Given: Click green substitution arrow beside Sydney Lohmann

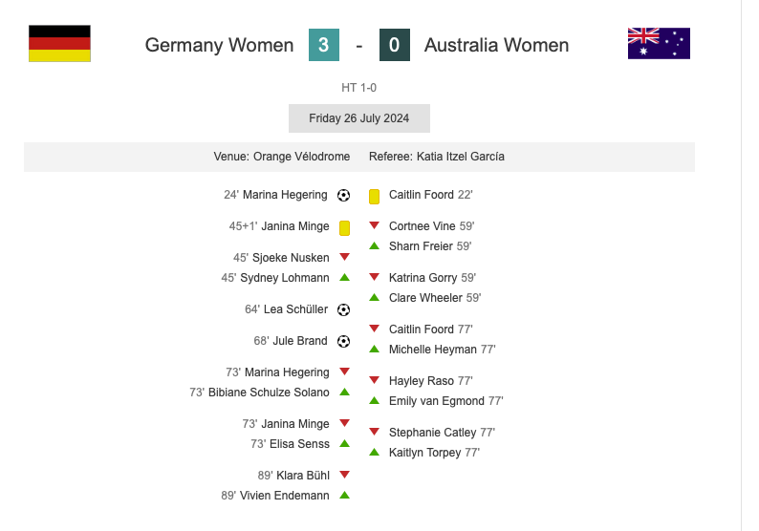Looking at the screenshot, I should point(344,278).
